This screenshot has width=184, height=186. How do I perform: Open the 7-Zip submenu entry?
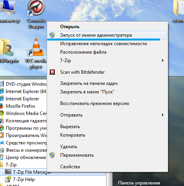click(107, 61)
